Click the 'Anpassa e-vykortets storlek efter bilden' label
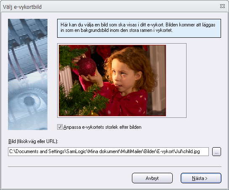Screen dimensions: 229x190 click(x=103, y=127)
